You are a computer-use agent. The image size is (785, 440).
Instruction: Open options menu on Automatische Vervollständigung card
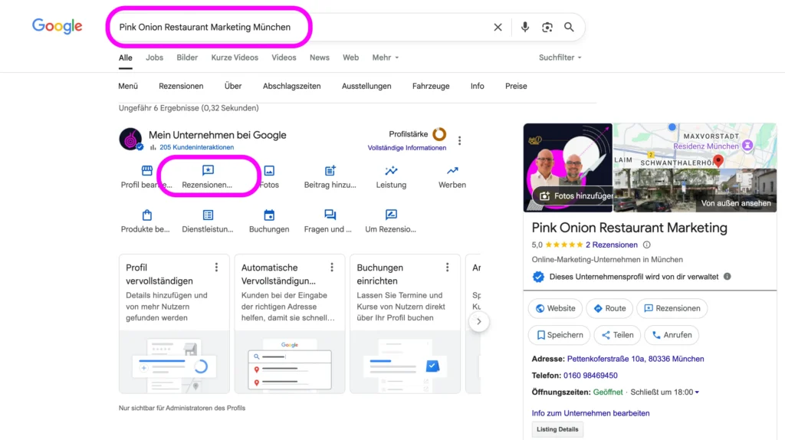point(332,268)
